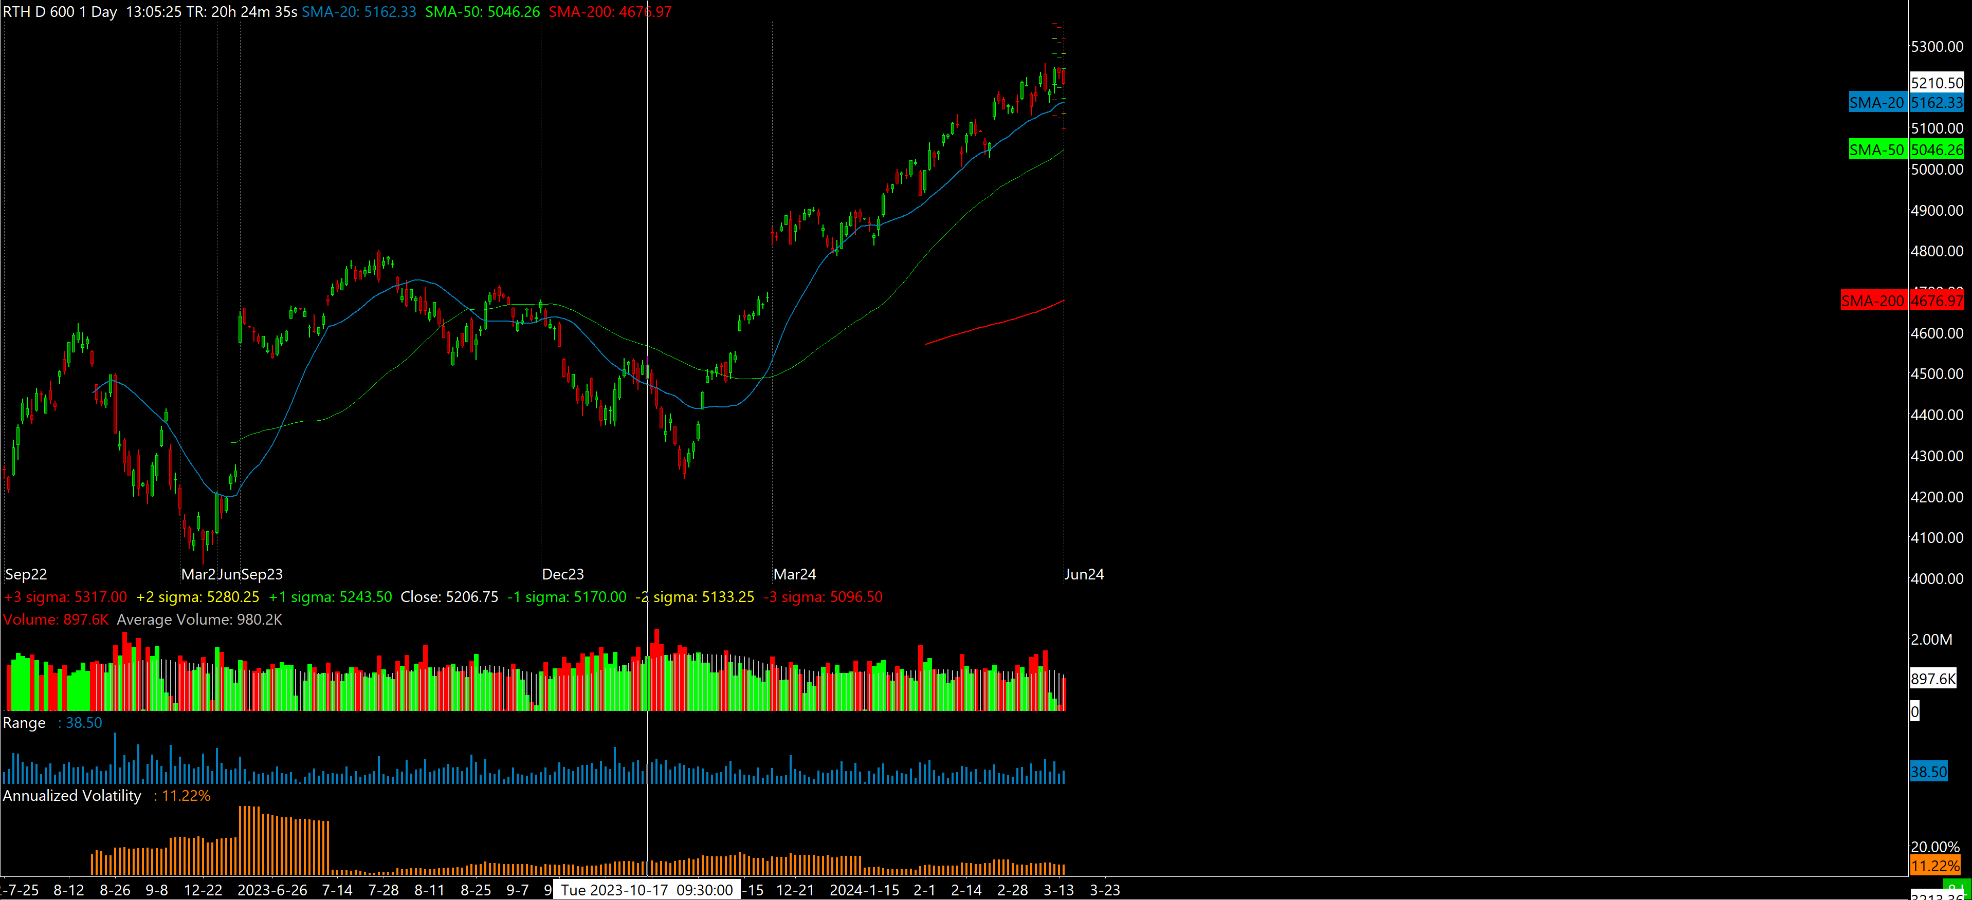The height and width of the screenshot is (900, 1972).
Task: Click the RTH D 600 1 Day chart title
Action: (x=60, y=11)
